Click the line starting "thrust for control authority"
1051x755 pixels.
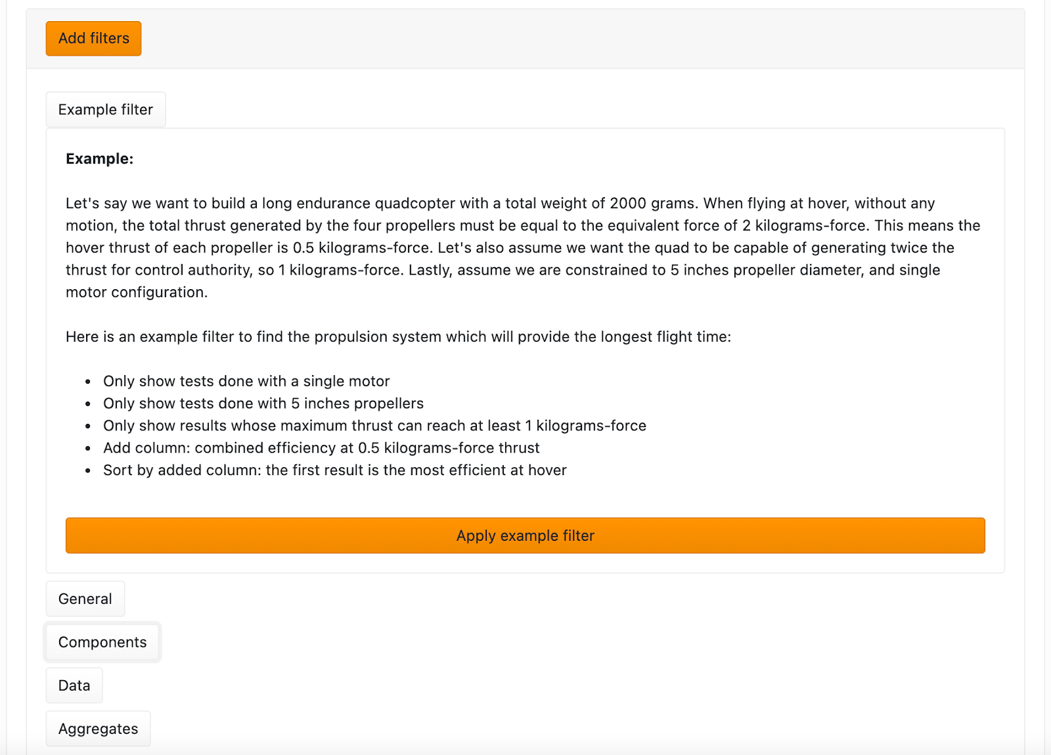503,270
